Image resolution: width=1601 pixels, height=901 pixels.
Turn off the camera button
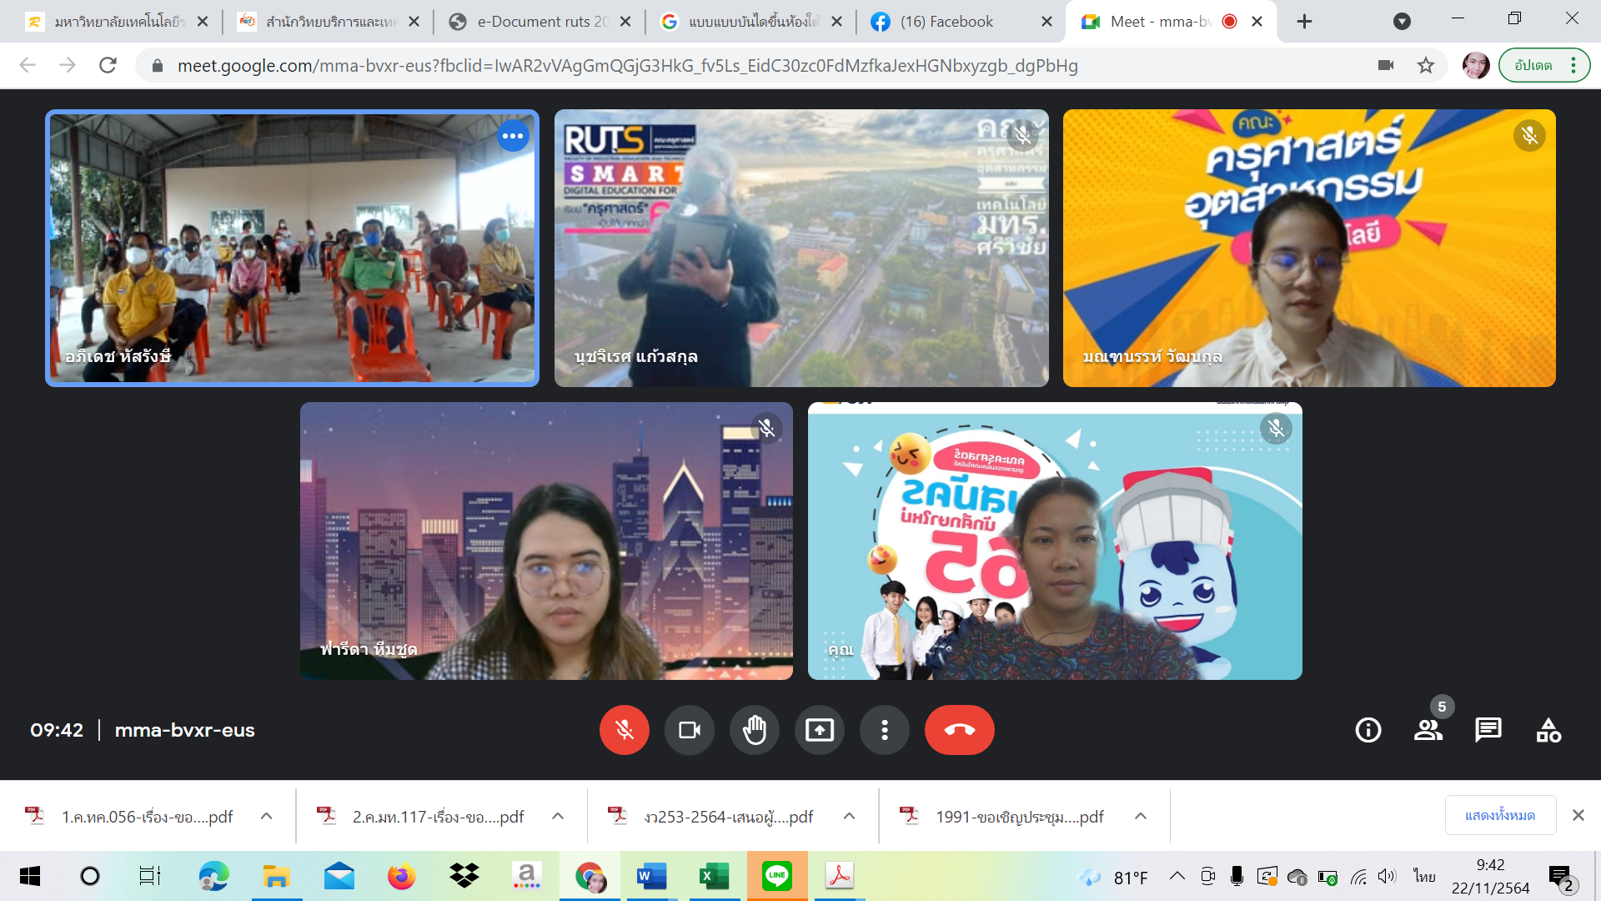tap(689, 730)
